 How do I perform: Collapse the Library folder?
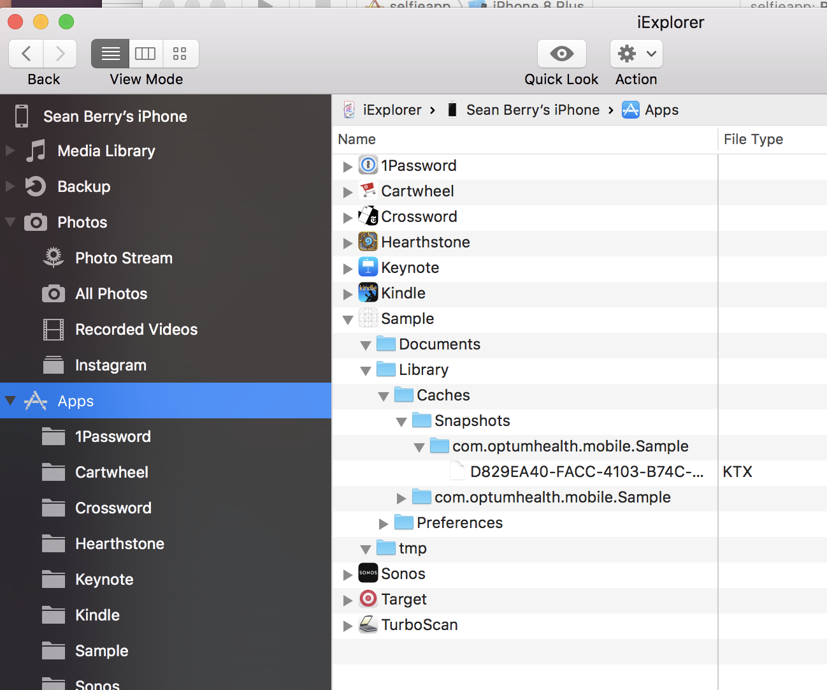[x=366, y=371]
